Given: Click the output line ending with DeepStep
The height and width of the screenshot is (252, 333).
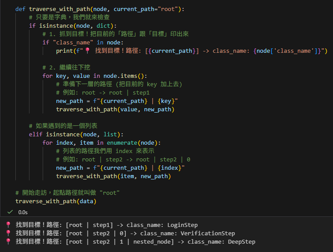Looking at the screenshot, I should (x=131, y=241).
